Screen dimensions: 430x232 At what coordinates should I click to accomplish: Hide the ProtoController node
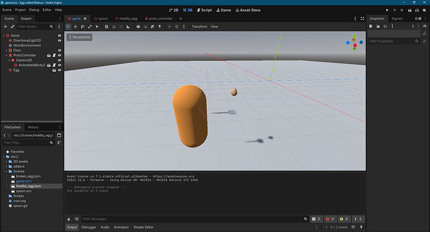[59, 55]
